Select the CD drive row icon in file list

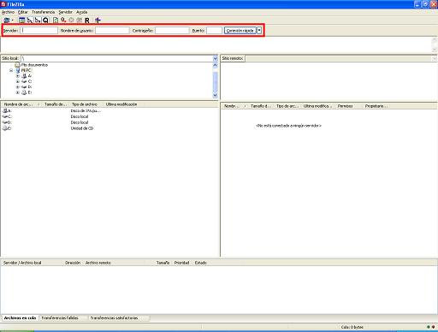coord(5,128)
